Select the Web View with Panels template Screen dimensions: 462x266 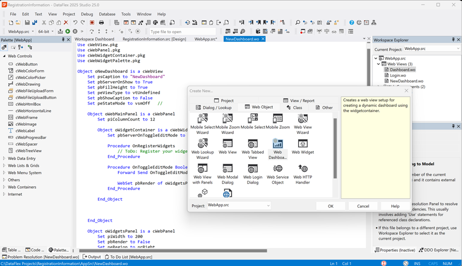coord(202,174)
